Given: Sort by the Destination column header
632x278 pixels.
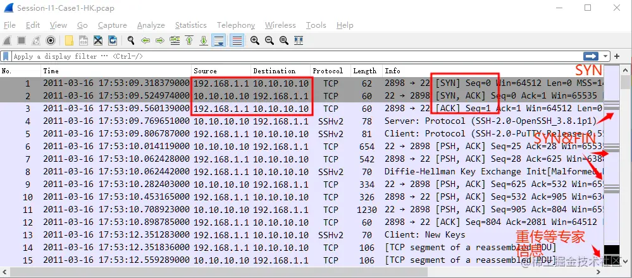Looking at the screenshot, I should point(281,71).
